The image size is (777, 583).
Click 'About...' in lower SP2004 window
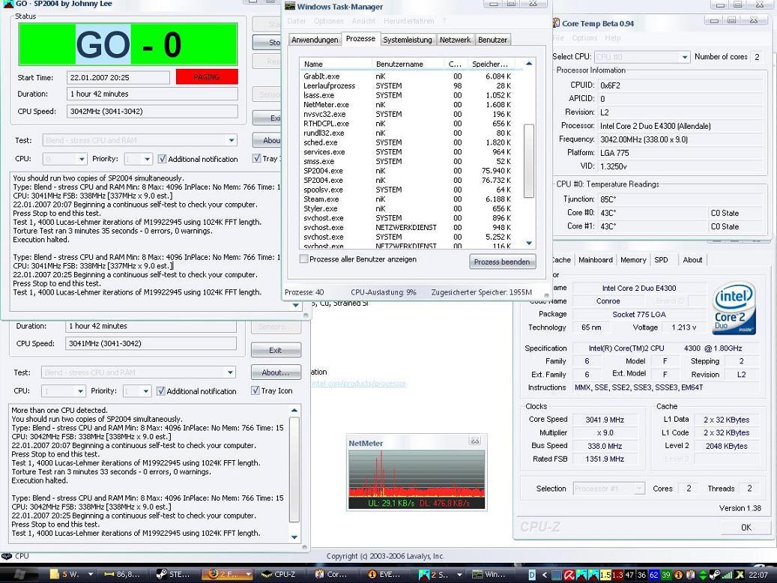(x=276, y=372)
